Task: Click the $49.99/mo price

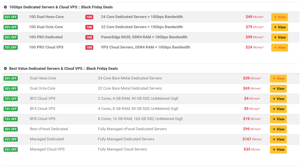Action: [255, 17]
